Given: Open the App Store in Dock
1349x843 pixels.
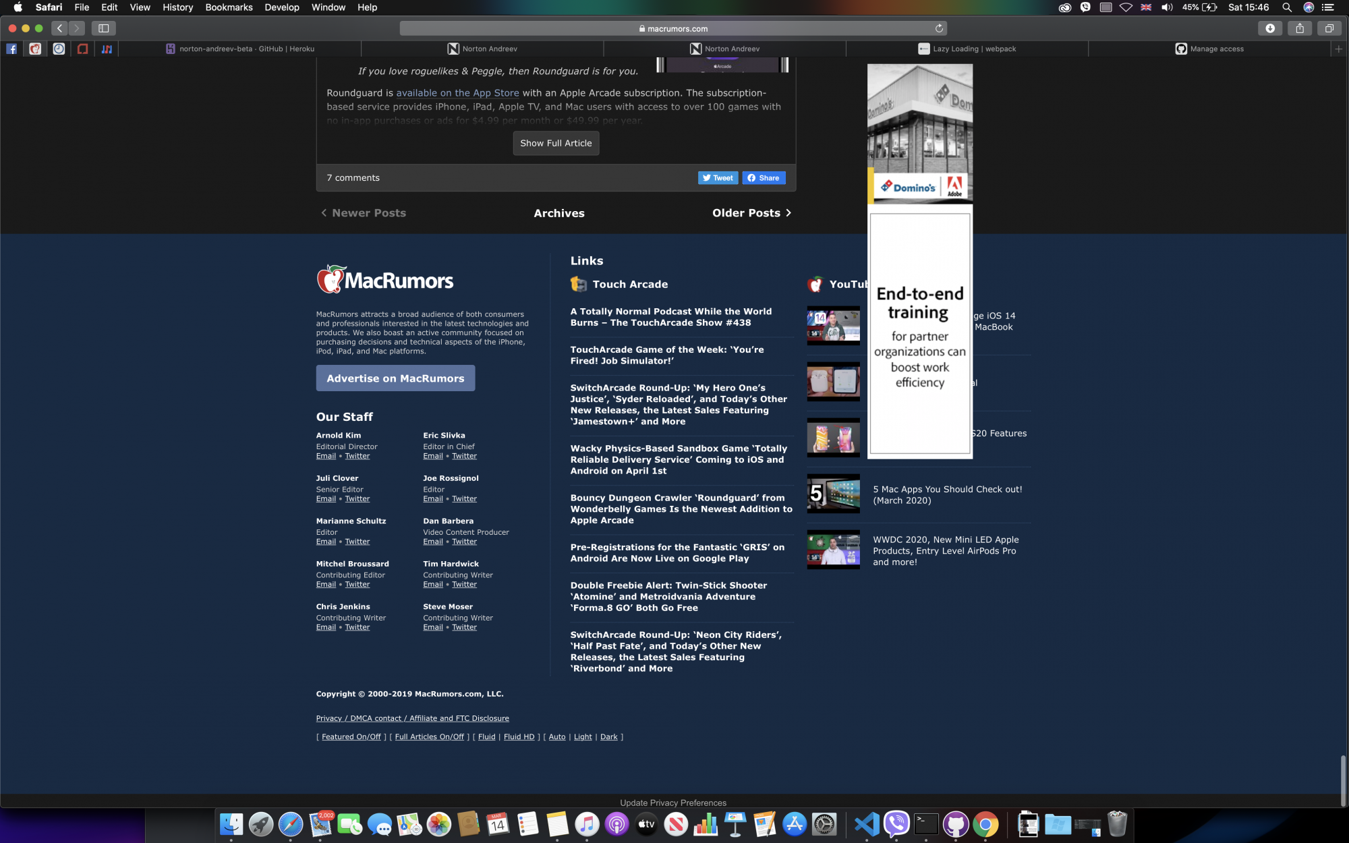Looking at the screenshot, I should click(795, 824).
